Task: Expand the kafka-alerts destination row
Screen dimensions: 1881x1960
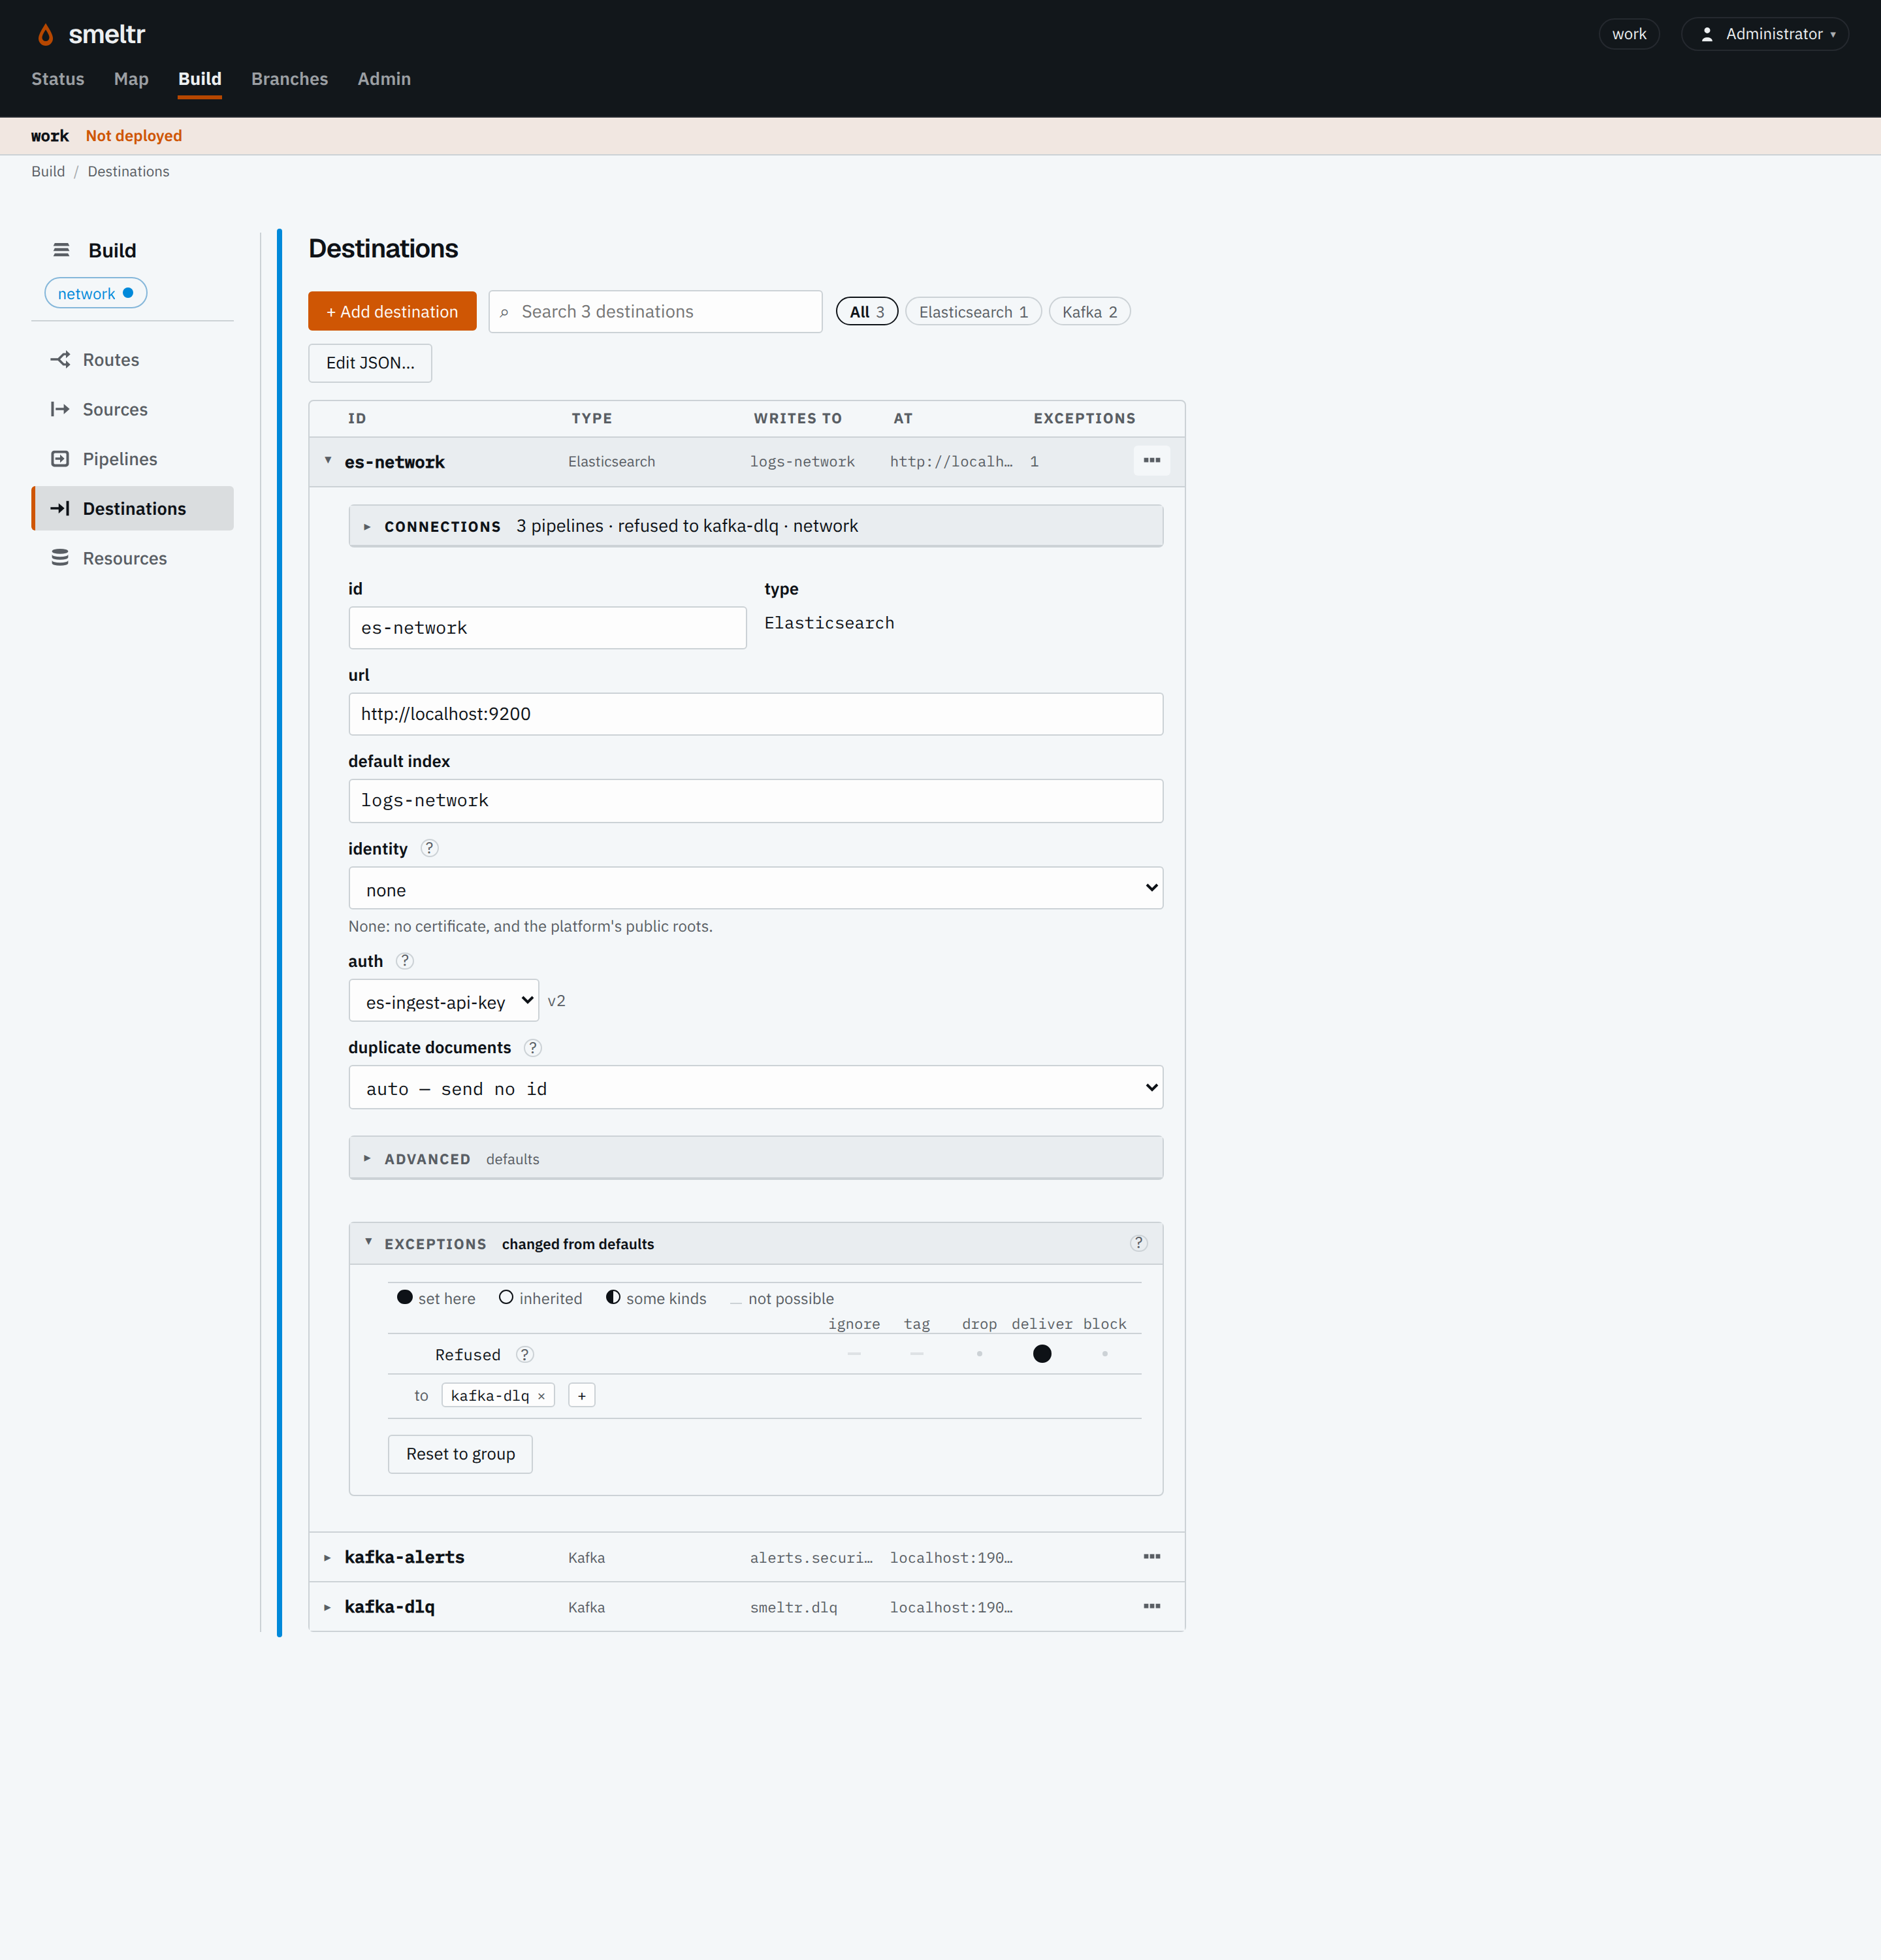Action: click(328, 1557)
